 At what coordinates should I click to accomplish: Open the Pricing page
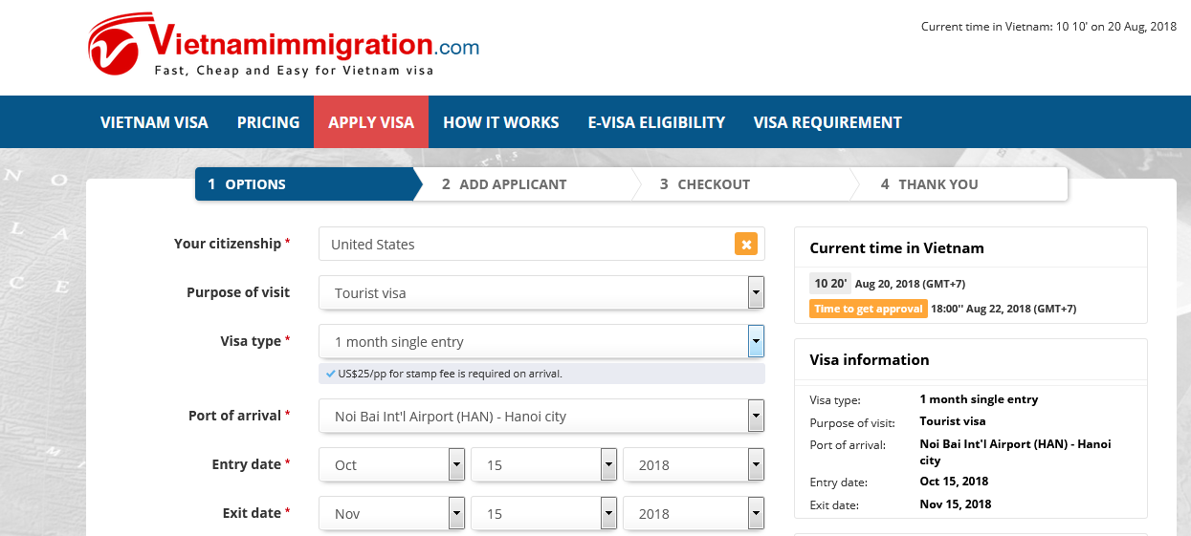268,122
